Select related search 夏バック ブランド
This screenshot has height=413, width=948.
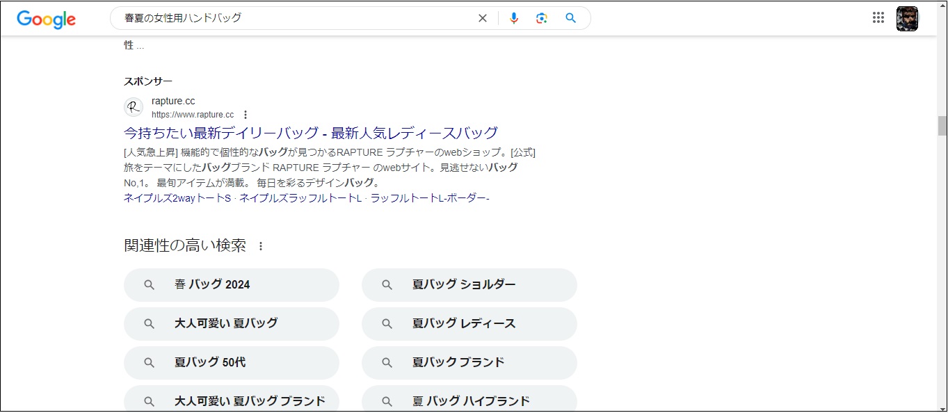click(469, 362)
